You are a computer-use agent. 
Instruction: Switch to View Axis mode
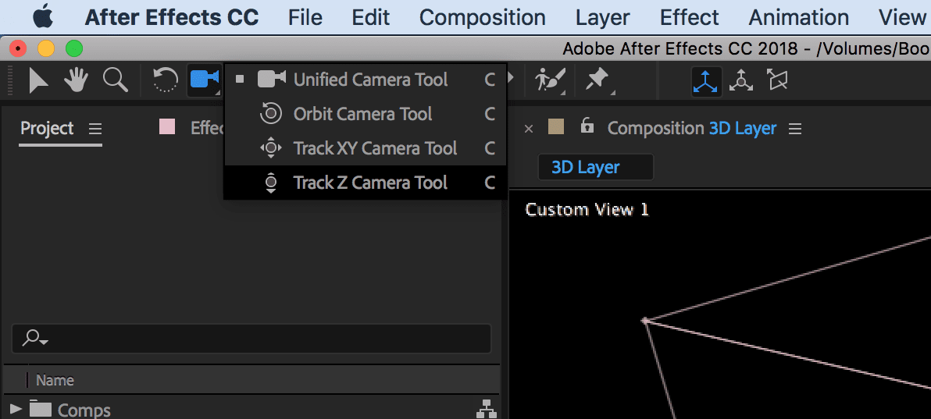[777, 80]
